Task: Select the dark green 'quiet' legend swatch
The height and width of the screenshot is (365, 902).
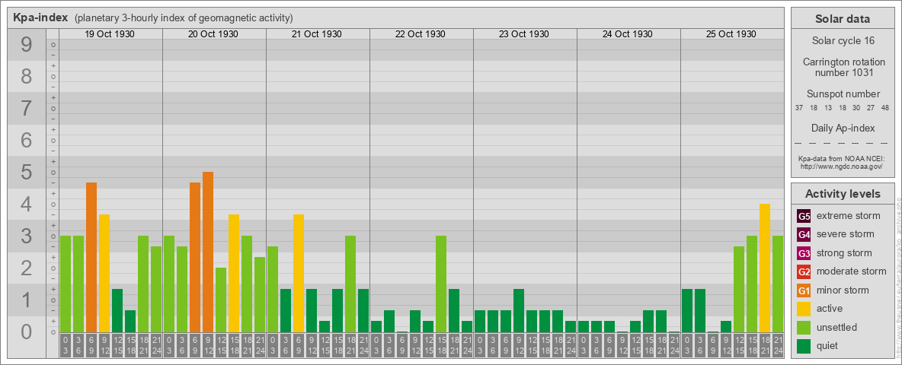Action: coord(804,345)
